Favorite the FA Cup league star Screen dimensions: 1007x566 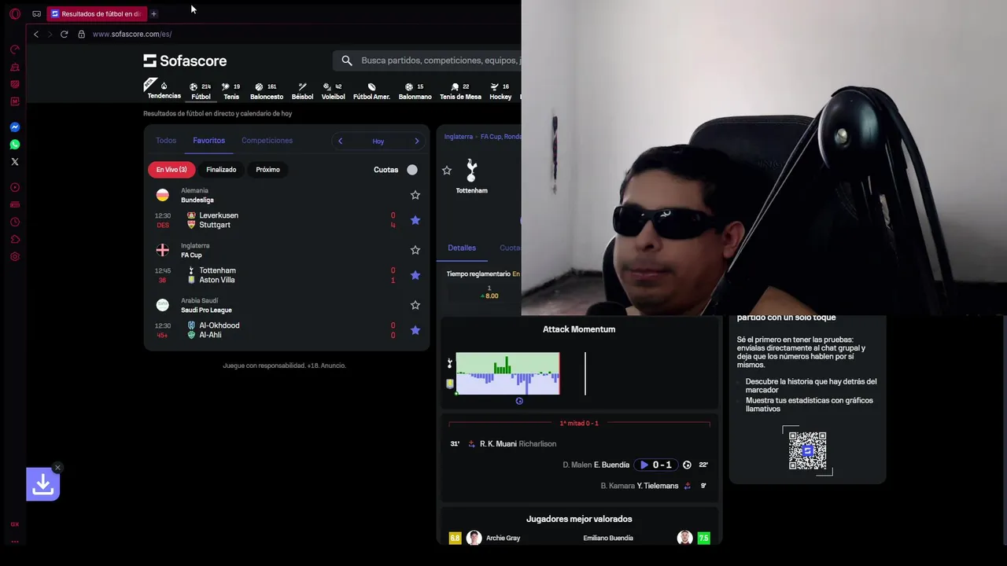415,250
